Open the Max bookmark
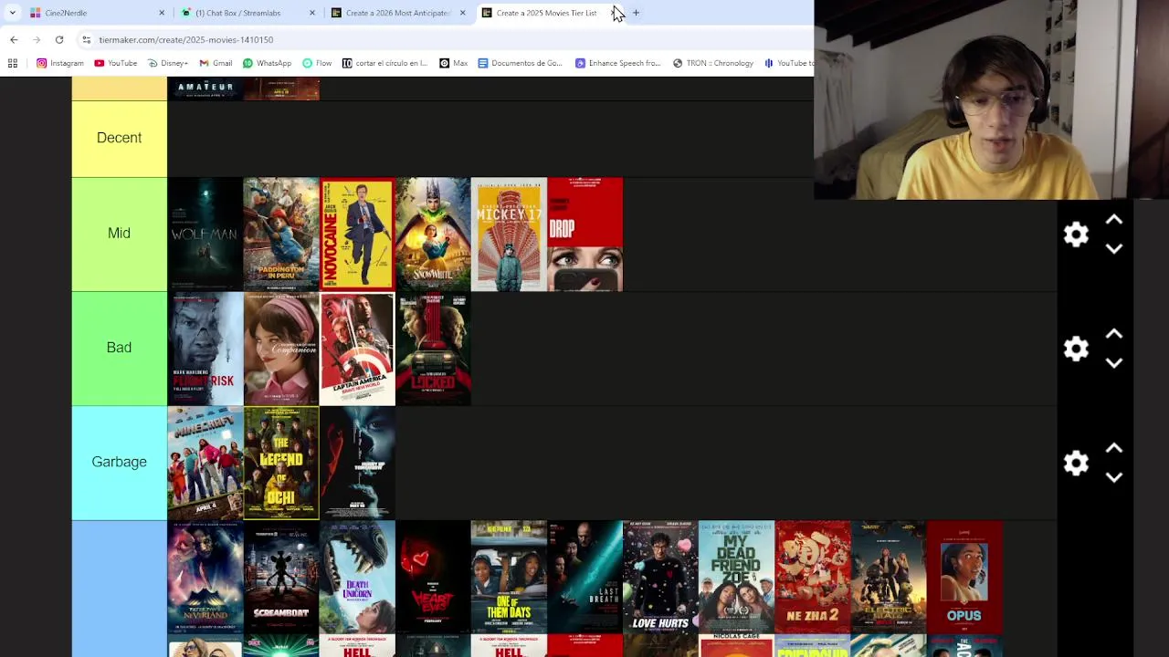Screen dimensions: 1169x657 pyautogui.click(x=454, y=63)
